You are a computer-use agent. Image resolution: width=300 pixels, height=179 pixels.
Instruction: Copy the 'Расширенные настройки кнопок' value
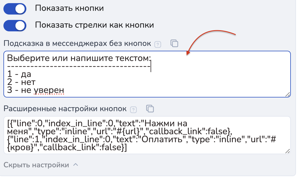tap(150, 109)
